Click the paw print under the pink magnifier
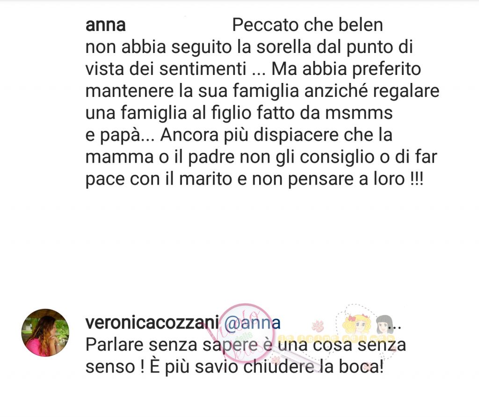This screenshot has height=417, width=479. [277, 360]
